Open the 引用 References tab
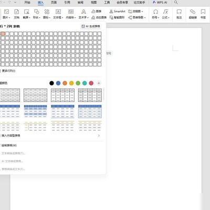 67,2
